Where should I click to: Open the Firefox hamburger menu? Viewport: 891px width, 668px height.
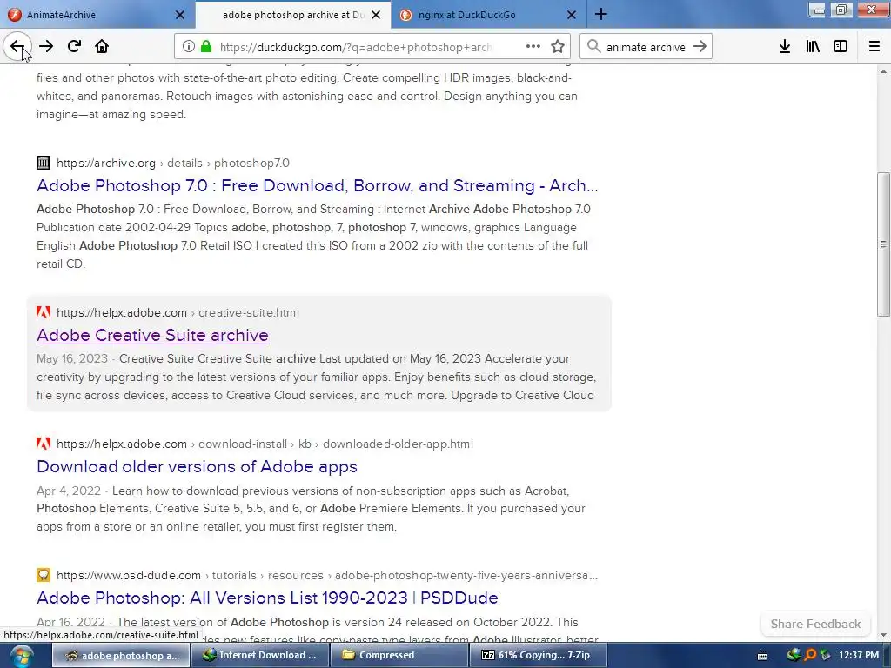click(874, 47)
